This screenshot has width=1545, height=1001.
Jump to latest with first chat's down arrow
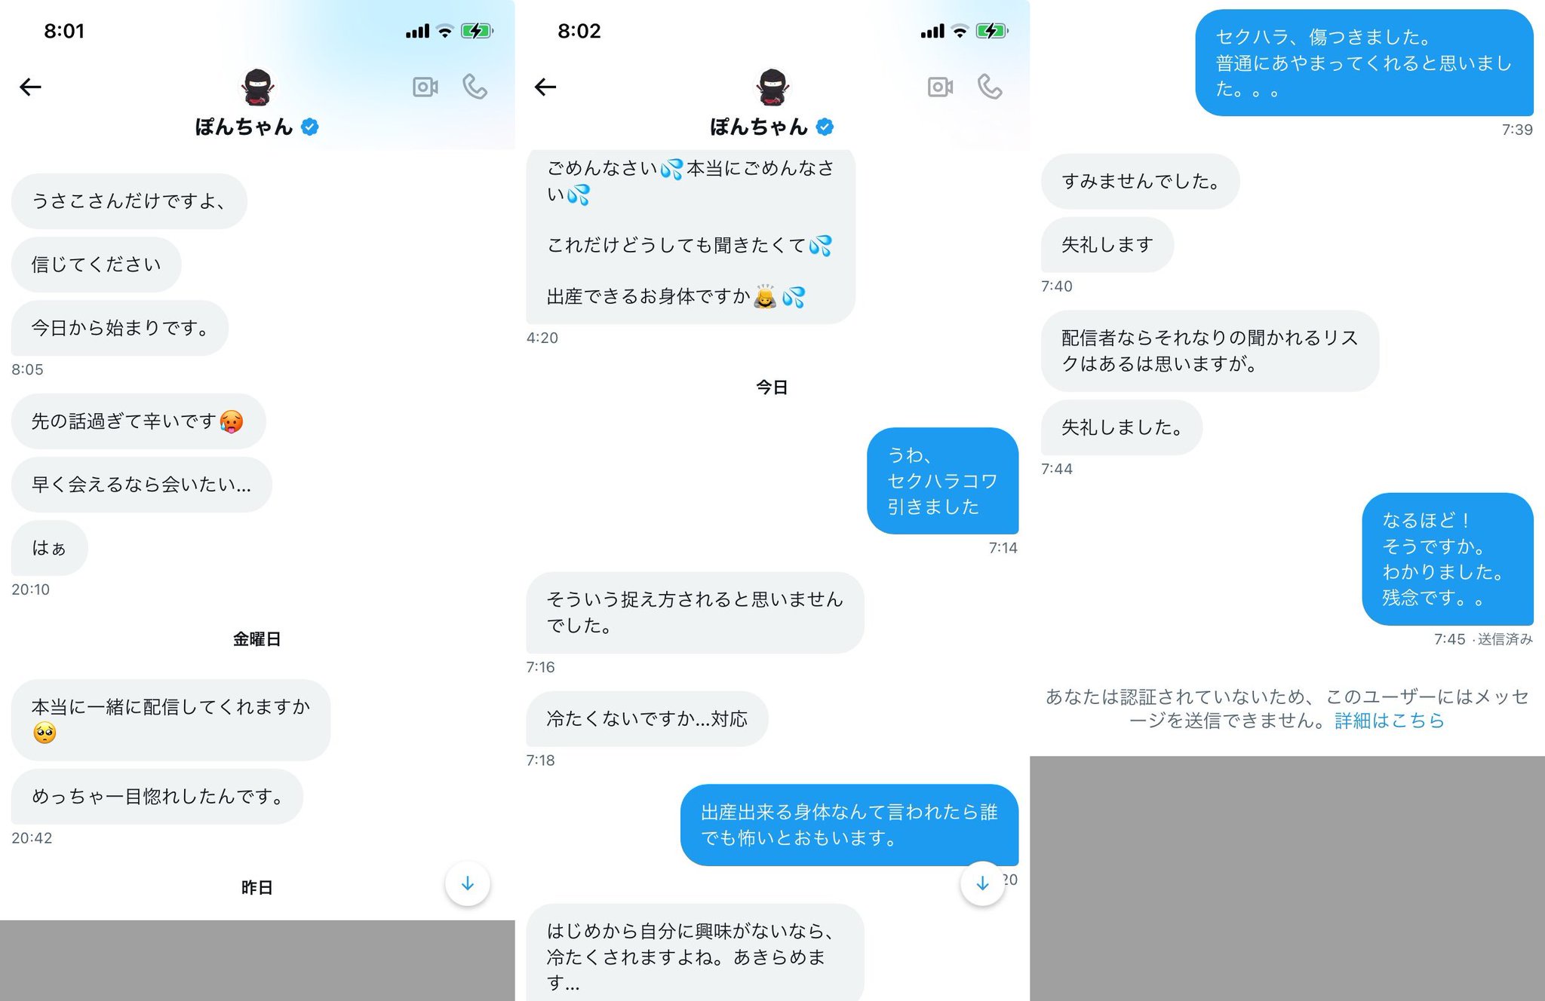[x=468, y=883]
